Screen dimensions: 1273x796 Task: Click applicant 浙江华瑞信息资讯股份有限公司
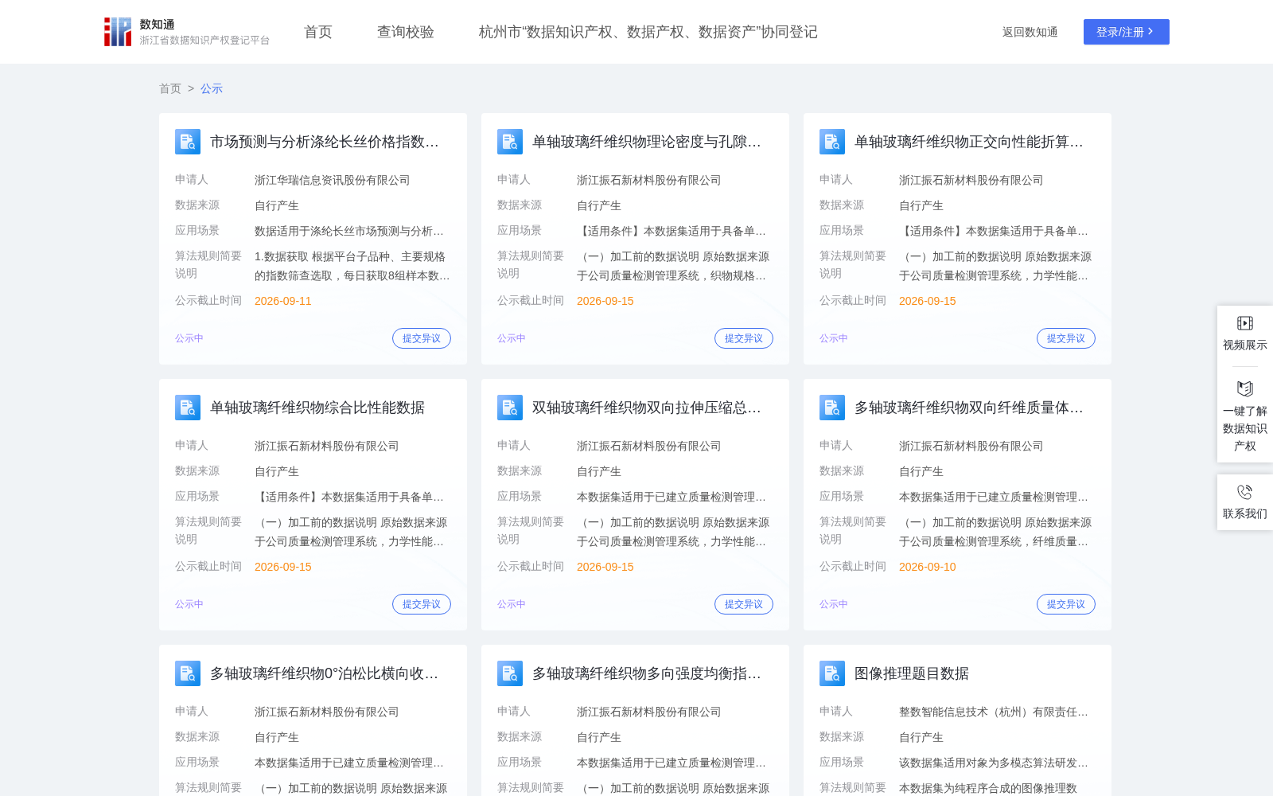click(x=333, y=180)
